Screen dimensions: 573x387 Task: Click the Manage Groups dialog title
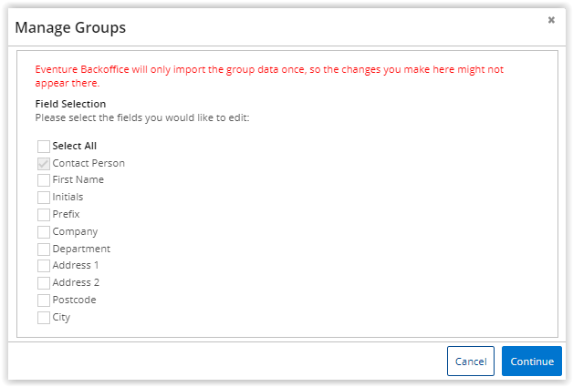pyautogui.click(x=70, y=27)
